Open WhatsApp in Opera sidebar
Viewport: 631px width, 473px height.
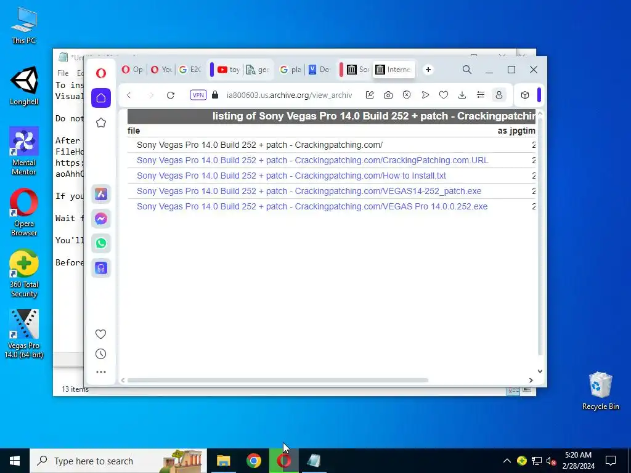[101, 243]
